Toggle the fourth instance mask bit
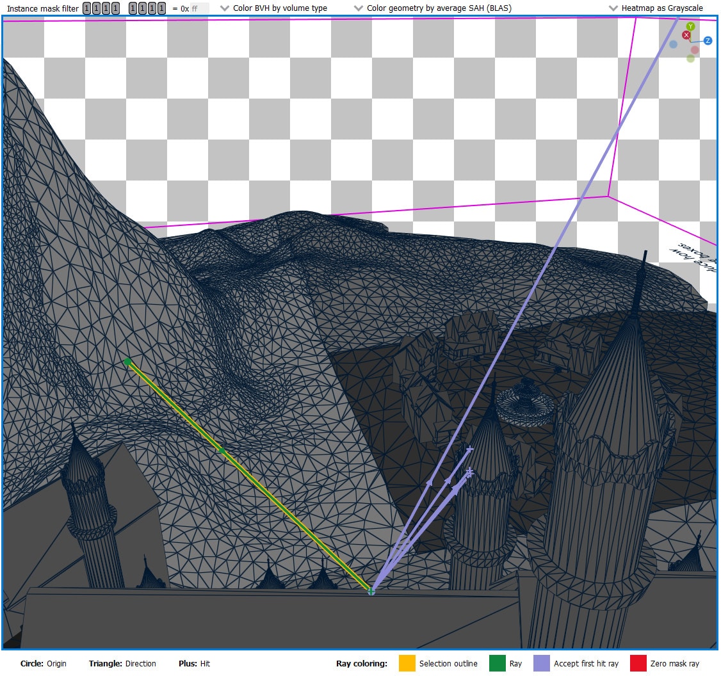 pos(115,8)
